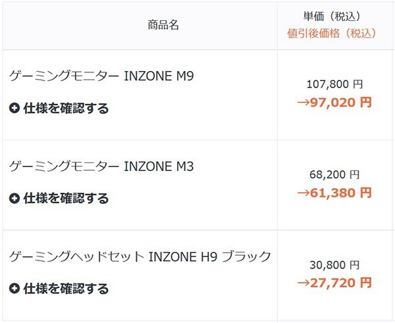This screenshot has height=323, width=395.
Task: Click the 107,800 円 original price
Action: pos(334,84)
